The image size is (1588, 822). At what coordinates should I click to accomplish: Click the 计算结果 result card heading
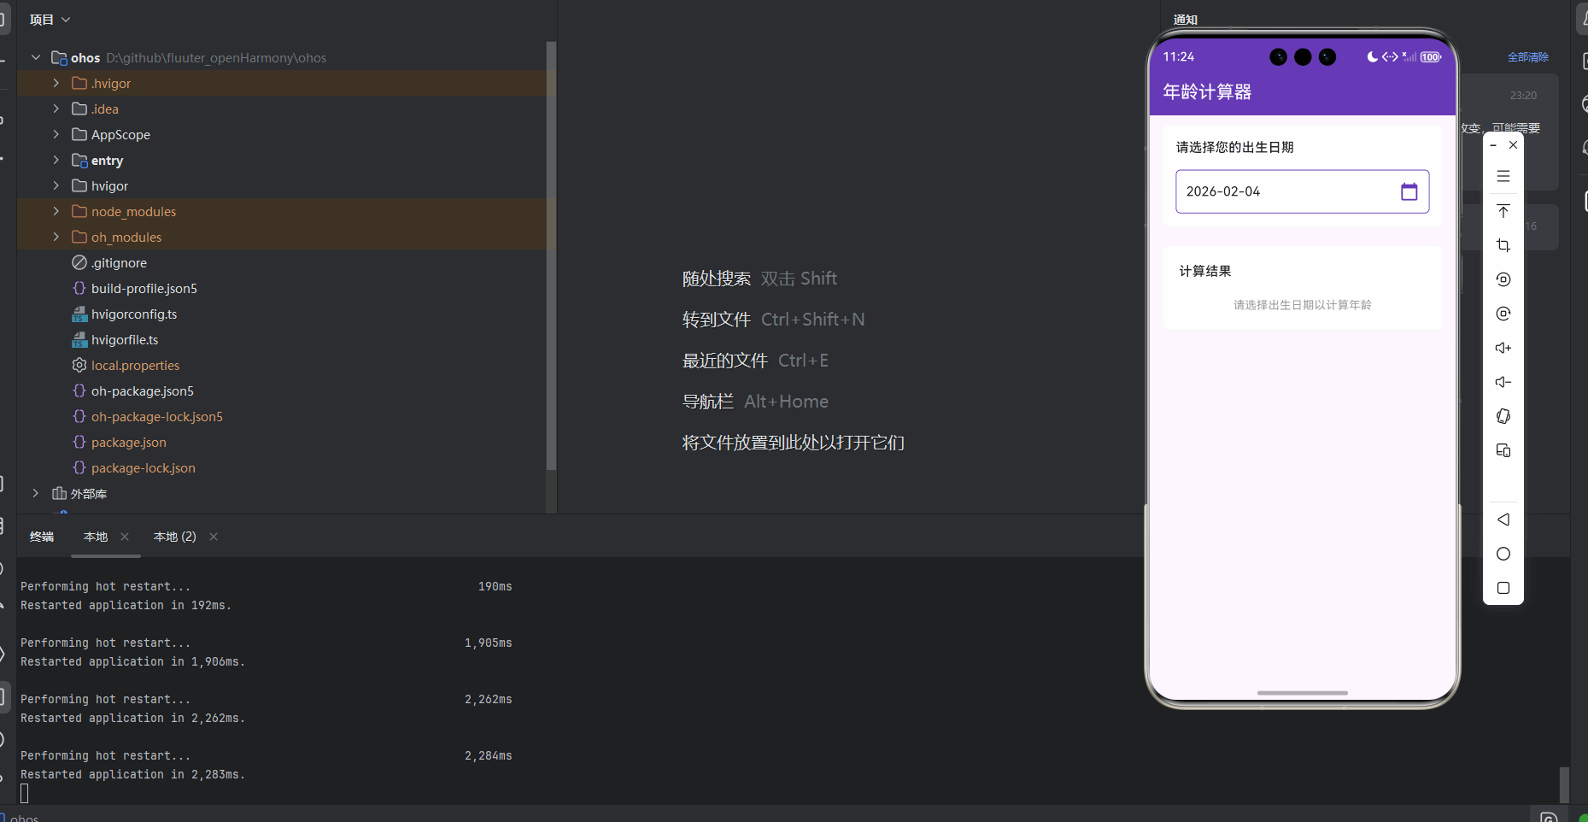tap(1205, 271)
